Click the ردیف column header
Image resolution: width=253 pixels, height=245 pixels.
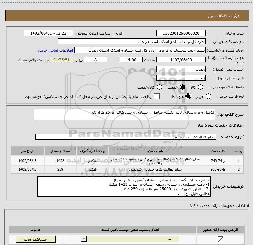click(239, 151)
